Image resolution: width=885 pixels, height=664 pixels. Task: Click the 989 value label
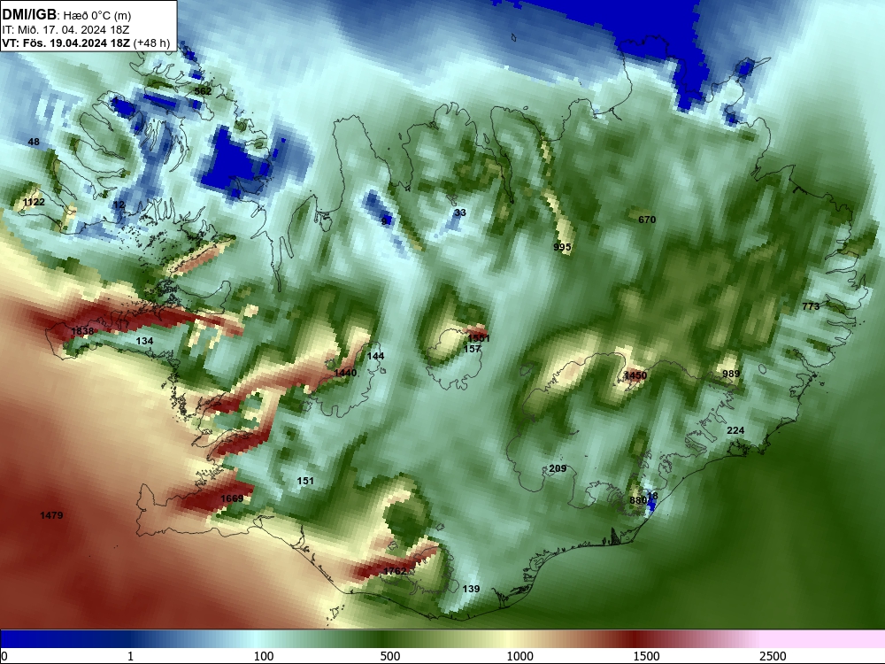click(731, 374)
